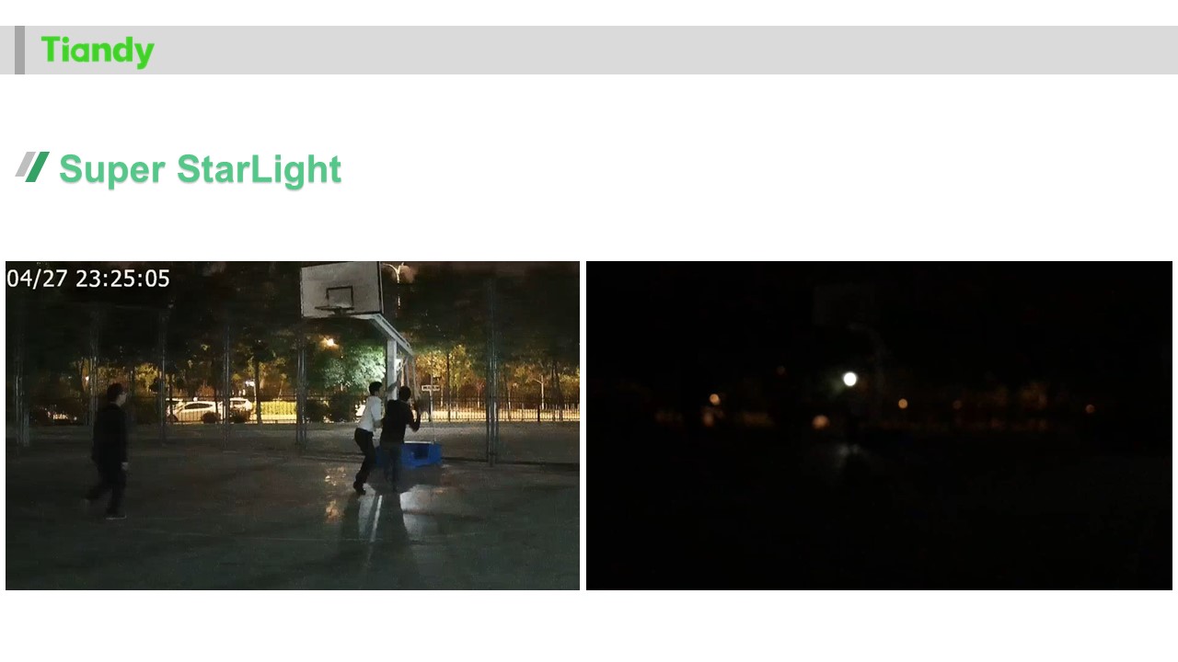The image size is (1178, 662).
Task: Open the bright starlight camera video on the left
Action: coord(293,426)
